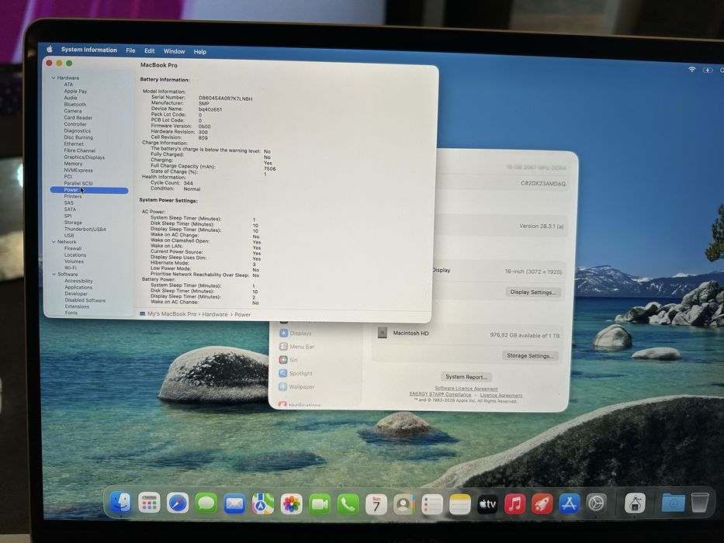The height and width of the screenshot is (543, 724).
Task: Click the Wi-Fi status icon
Action: click(691, 69)
